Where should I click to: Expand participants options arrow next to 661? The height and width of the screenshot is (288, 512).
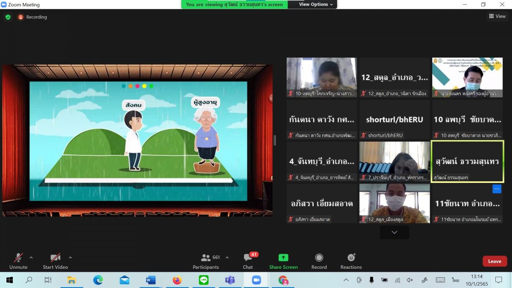[x=227, y=258]
